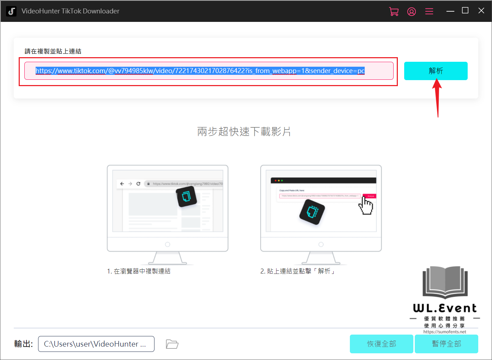Viewport: 492px width, 360px height.
Task: Open the output folder icon
Action: click(172, 344)
